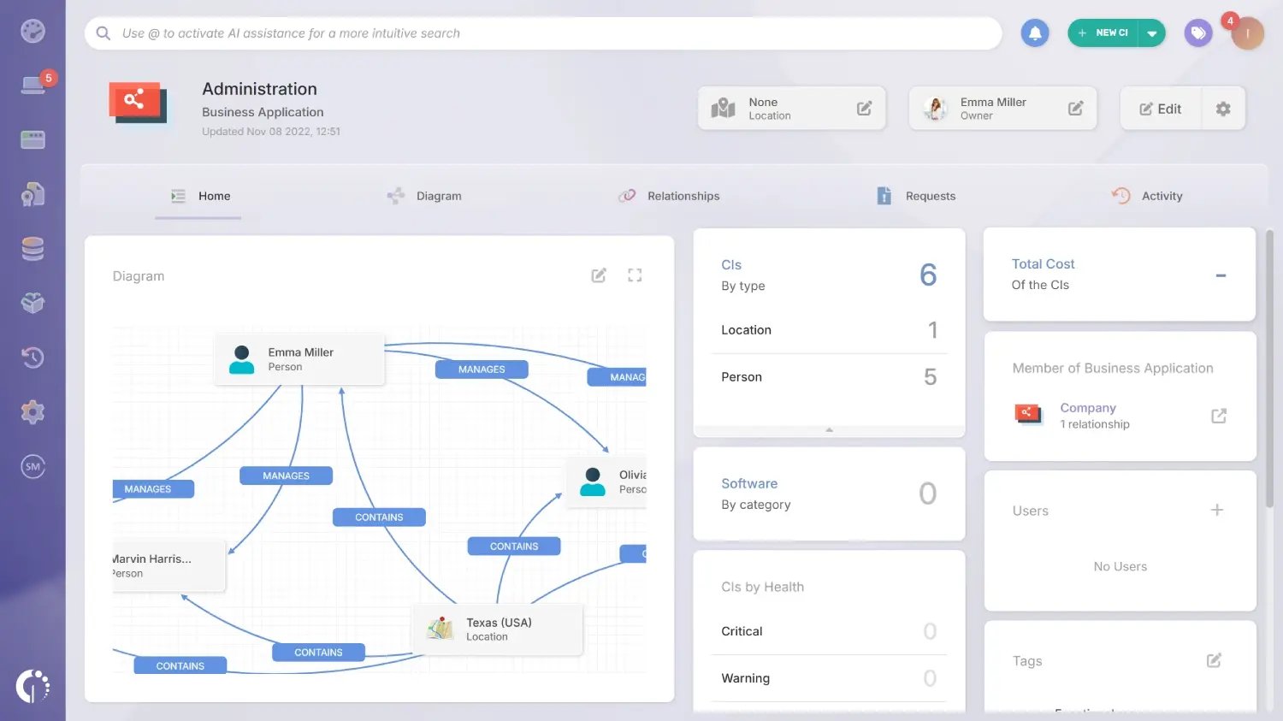The height and width of the screenshot is (721, 1283).
Task: Open the tags icon near the profile avatar
Action: click(1197, 33)
